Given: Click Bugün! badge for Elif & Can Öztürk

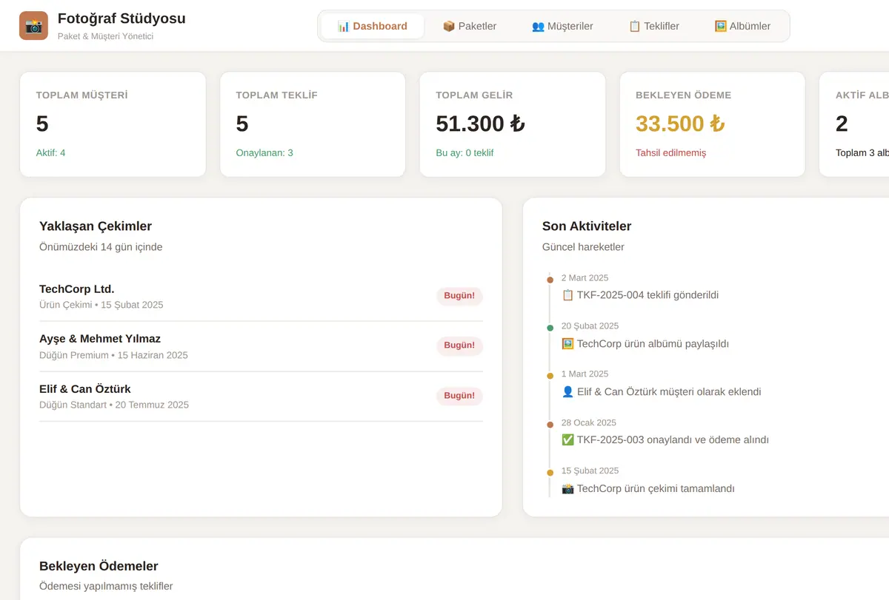Looking at the screenshot, I should pos(459,396).
